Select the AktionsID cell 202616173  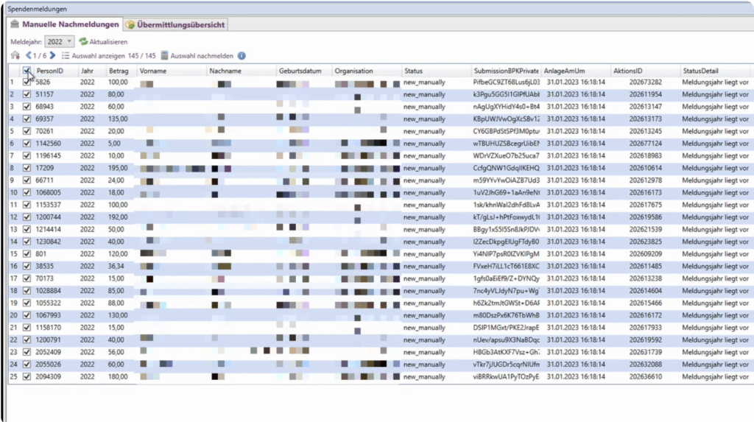[x=645, y=192]
